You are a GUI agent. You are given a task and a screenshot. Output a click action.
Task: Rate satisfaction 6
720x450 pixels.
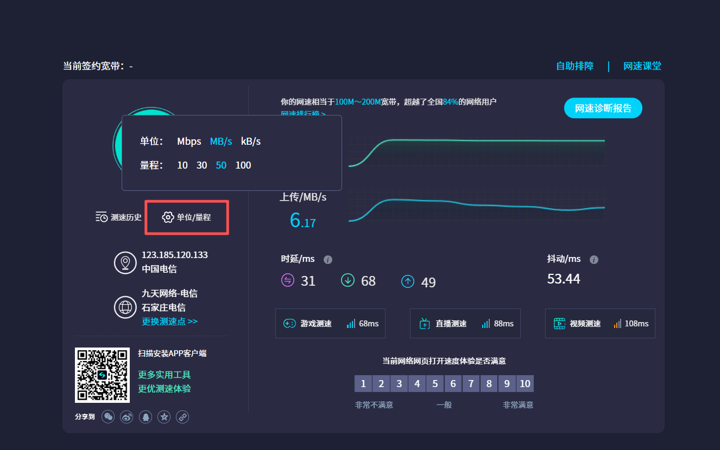(x=453, y=384)
